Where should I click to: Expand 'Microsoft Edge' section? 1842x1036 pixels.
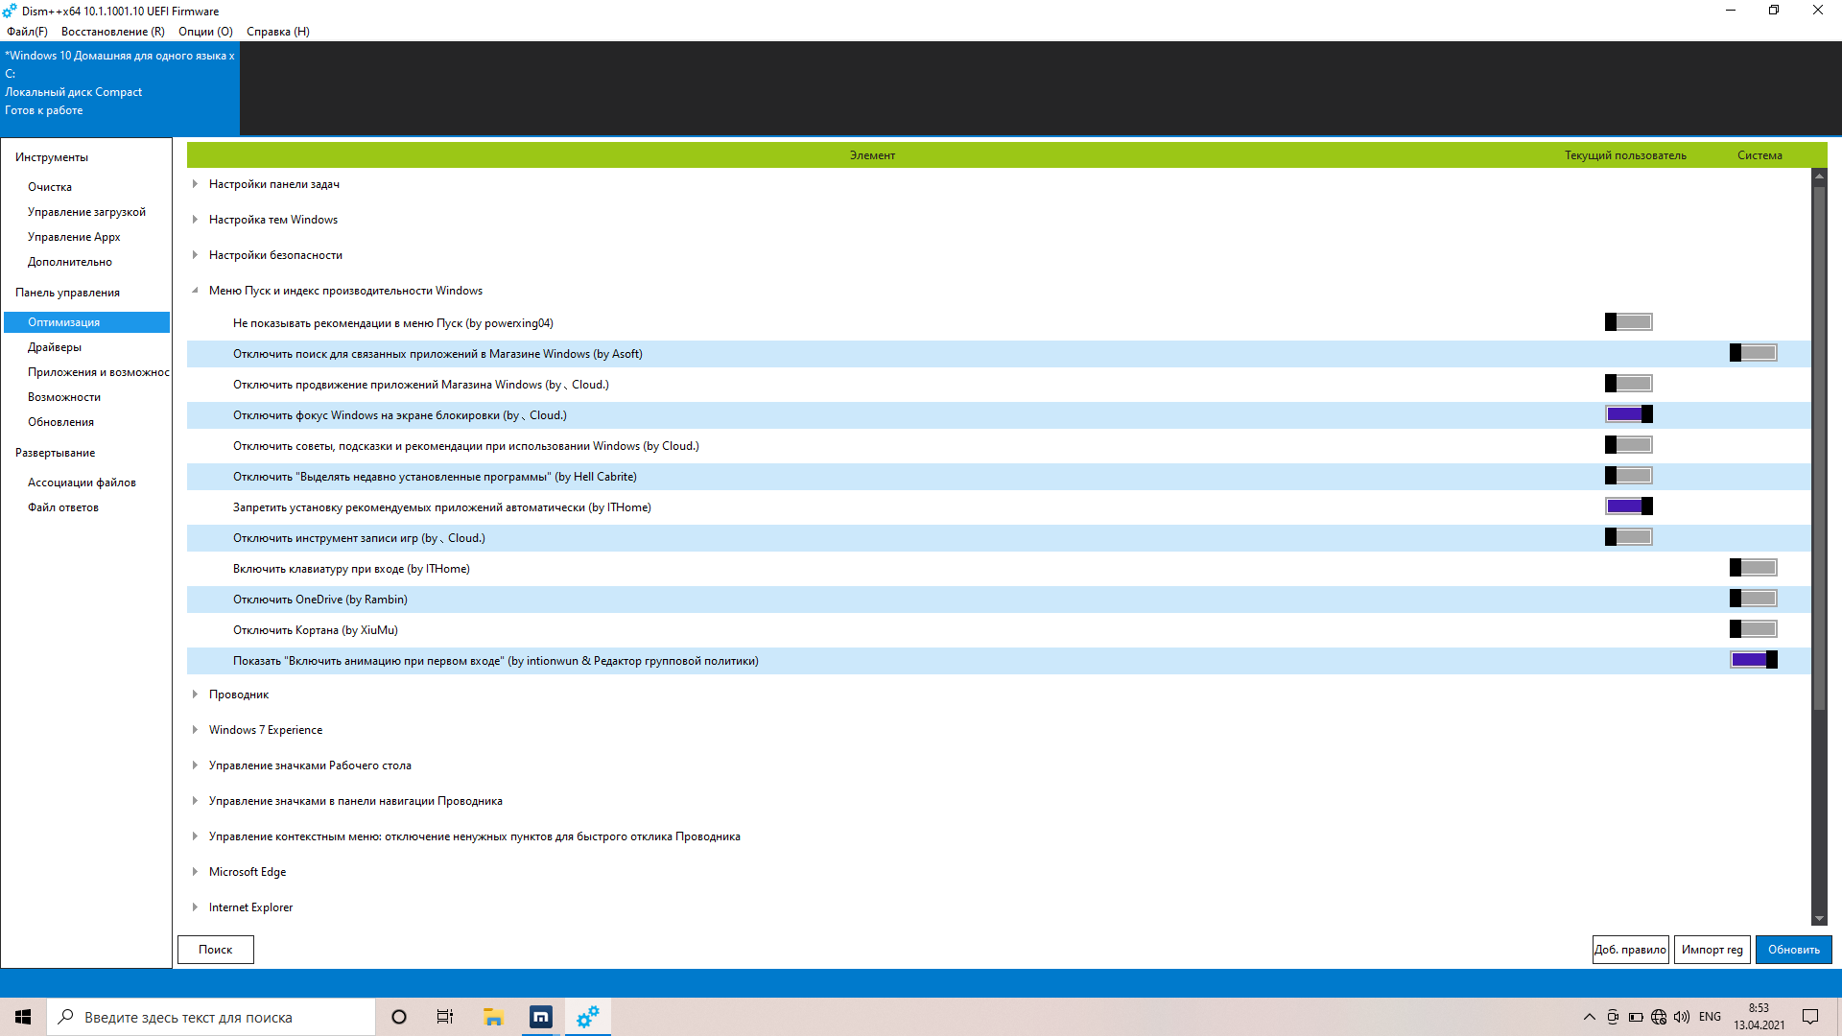pyautogui.click(x=195, y=872)
